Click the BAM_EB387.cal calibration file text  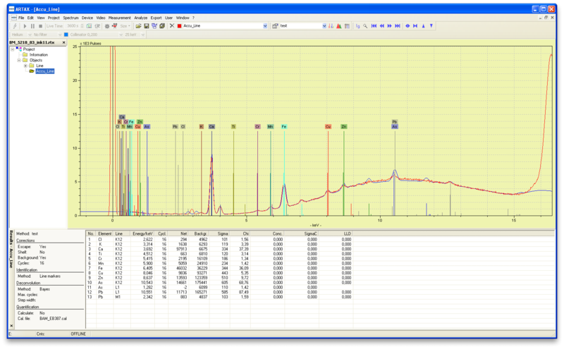pos(53,319)
